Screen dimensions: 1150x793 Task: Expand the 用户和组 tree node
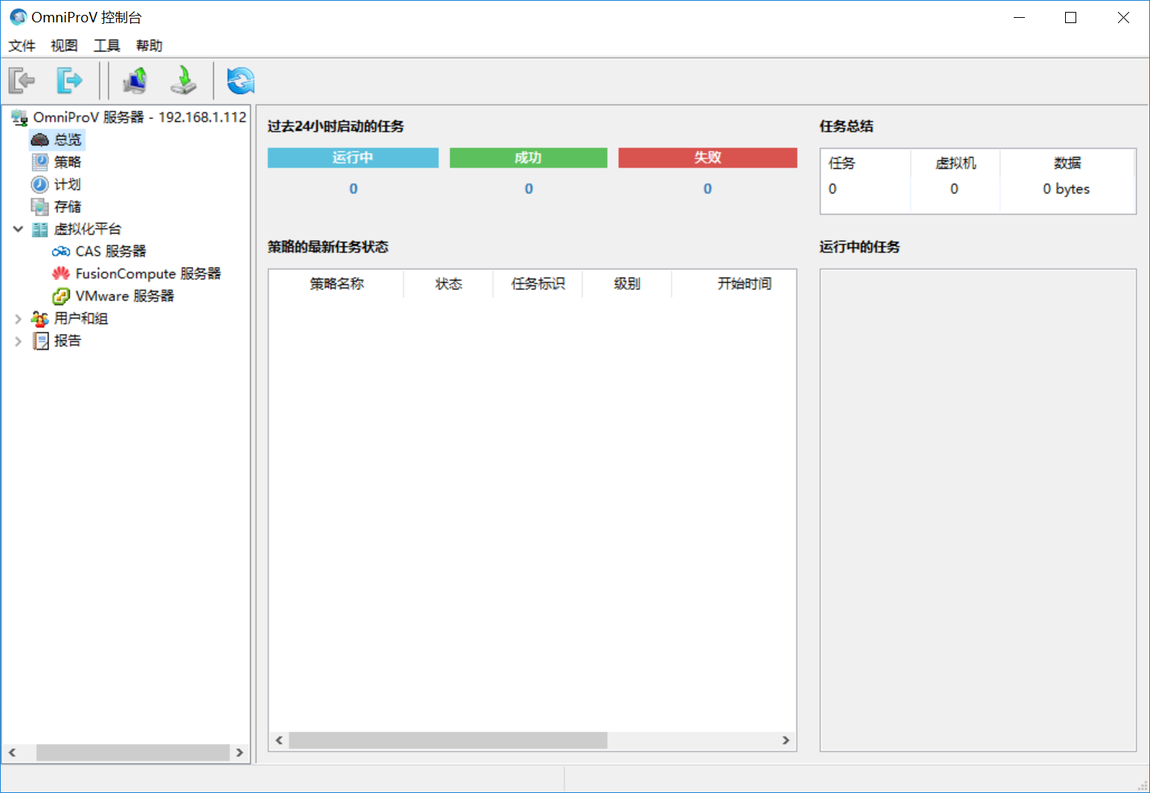pos(18,319)
